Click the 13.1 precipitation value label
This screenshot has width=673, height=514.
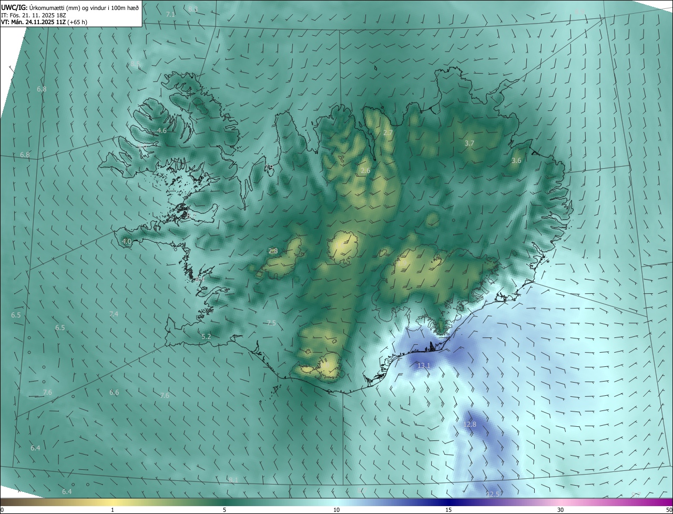coord(424,365)
